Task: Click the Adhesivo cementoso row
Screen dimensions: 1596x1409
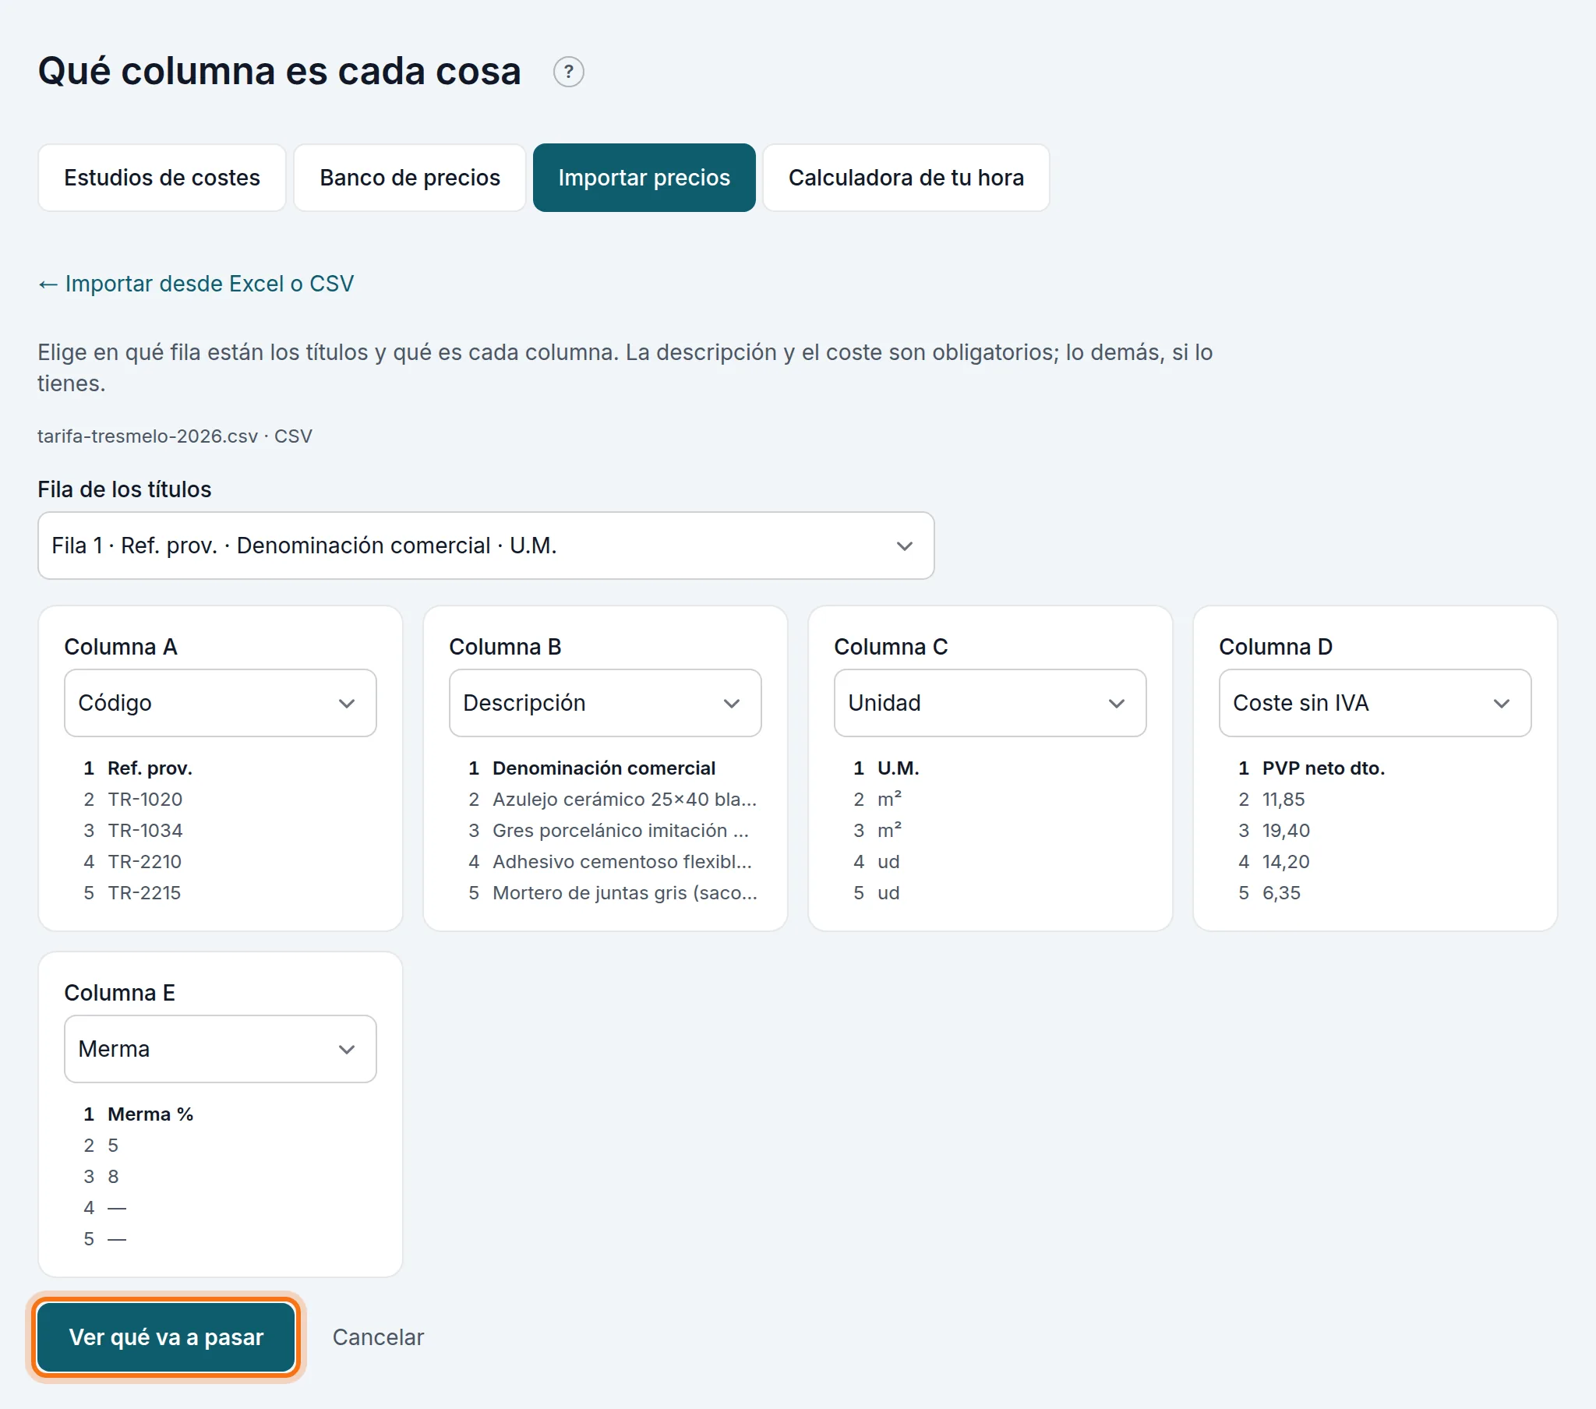Action: click(x=623, y=861)
